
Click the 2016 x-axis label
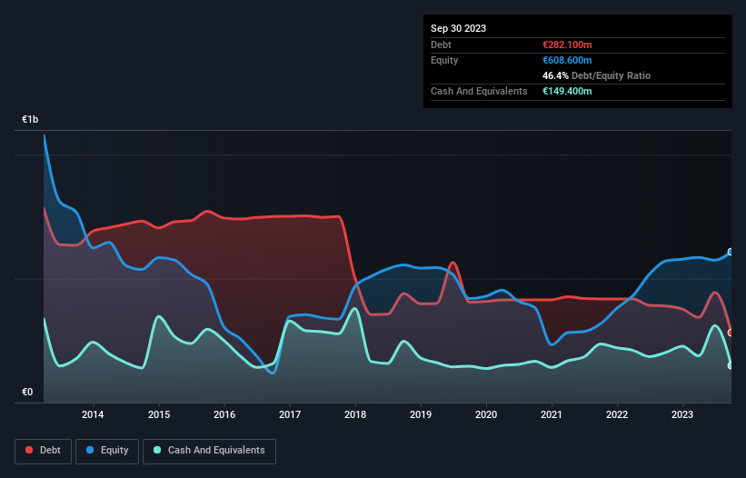pos(224,414)
